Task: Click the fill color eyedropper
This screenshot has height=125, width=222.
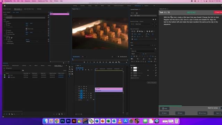Action: coord(156,68)
